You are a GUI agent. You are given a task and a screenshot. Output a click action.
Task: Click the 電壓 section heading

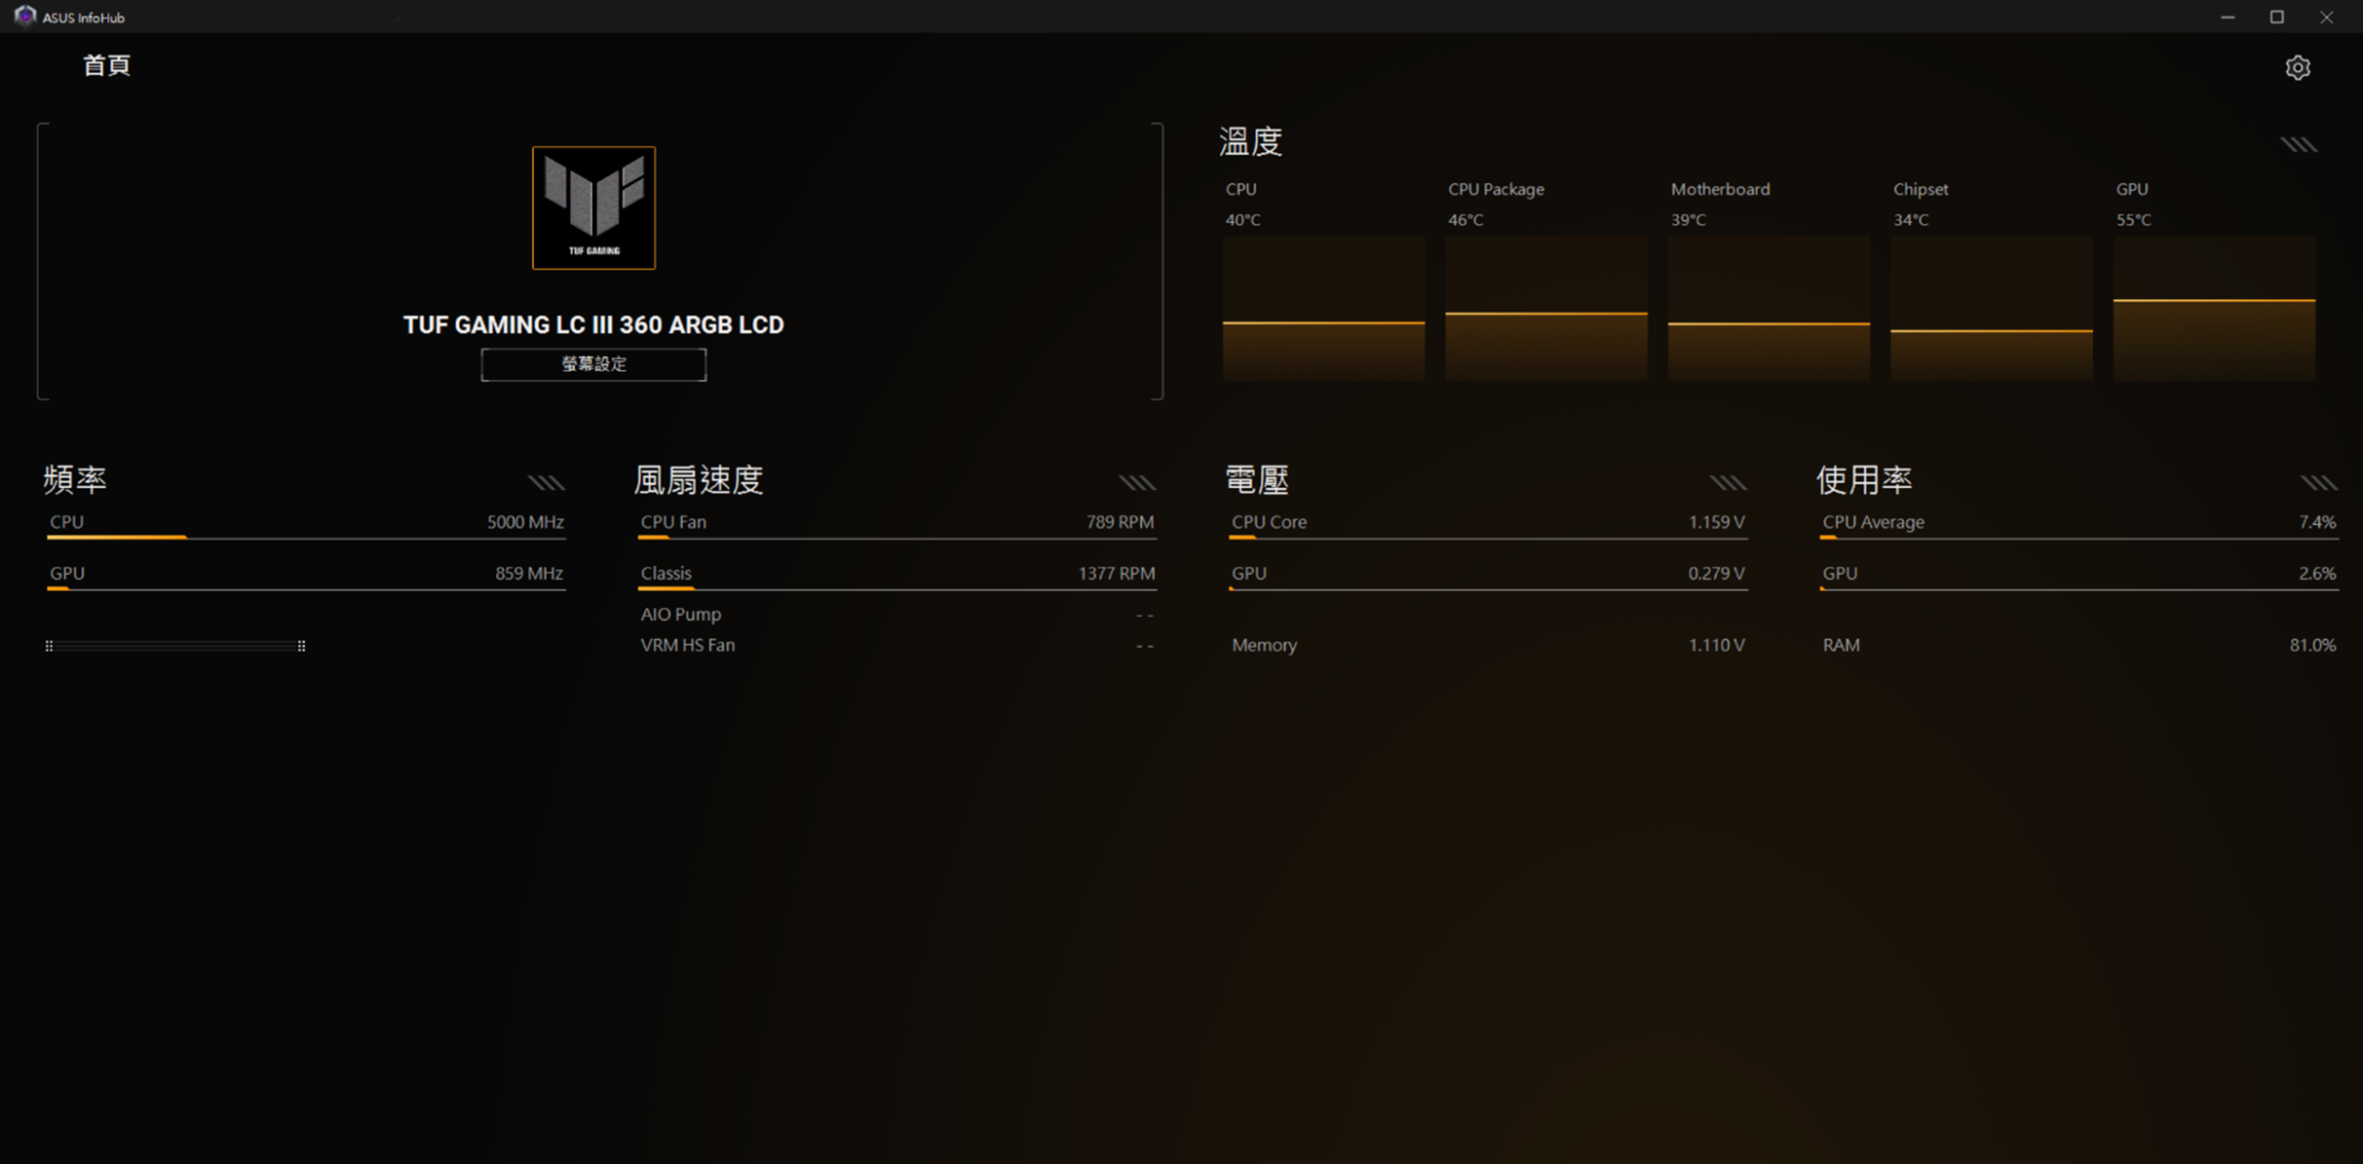[1257, 479]
